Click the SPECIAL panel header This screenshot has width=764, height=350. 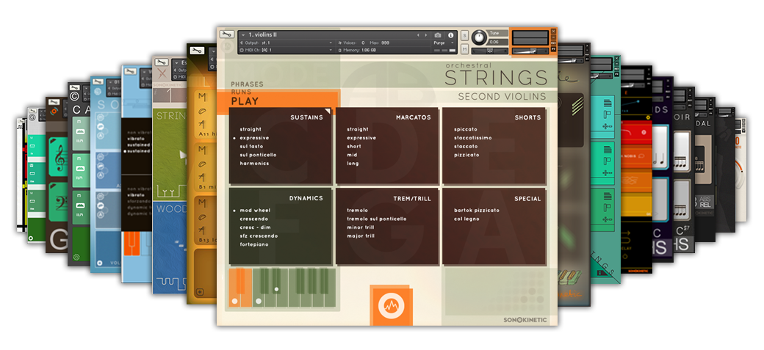tap(527, 198)
